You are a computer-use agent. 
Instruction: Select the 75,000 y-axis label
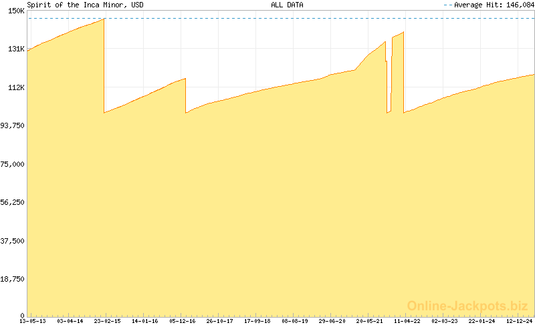pos(13,164)
